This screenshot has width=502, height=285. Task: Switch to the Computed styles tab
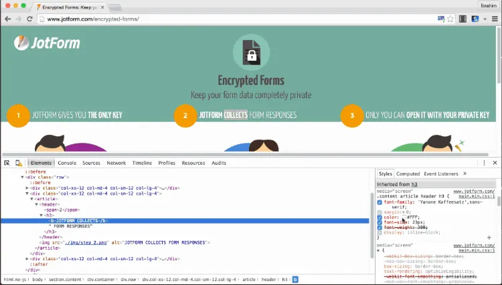click(408, 174)
